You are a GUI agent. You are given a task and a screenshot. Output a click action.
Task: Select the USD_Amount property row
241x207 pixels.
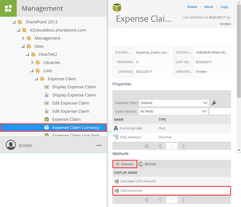tap(172, 137)
